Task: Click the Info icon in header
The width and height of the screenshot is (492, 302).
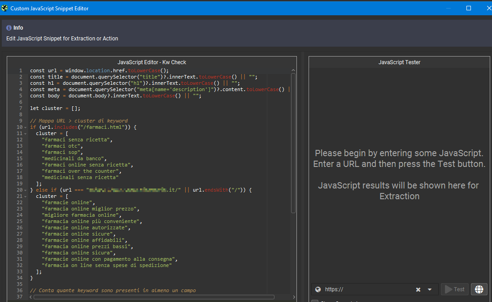Action: (x=9, y=28)
